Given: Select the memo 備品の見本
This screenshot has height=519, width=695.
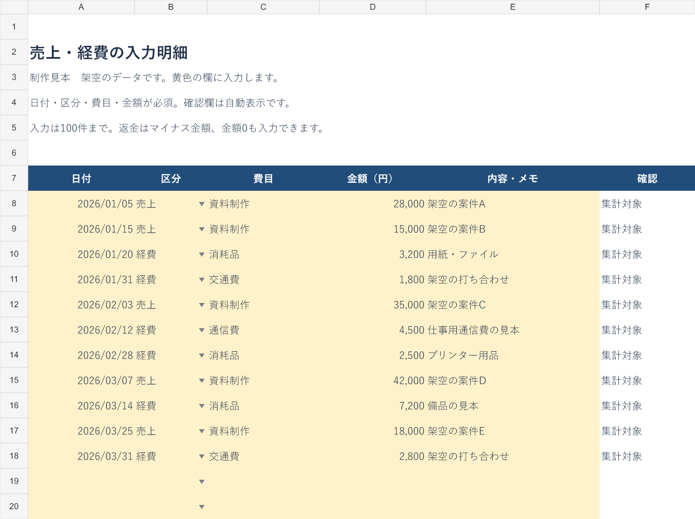Looking at the screenshot, I should [453, 406].
